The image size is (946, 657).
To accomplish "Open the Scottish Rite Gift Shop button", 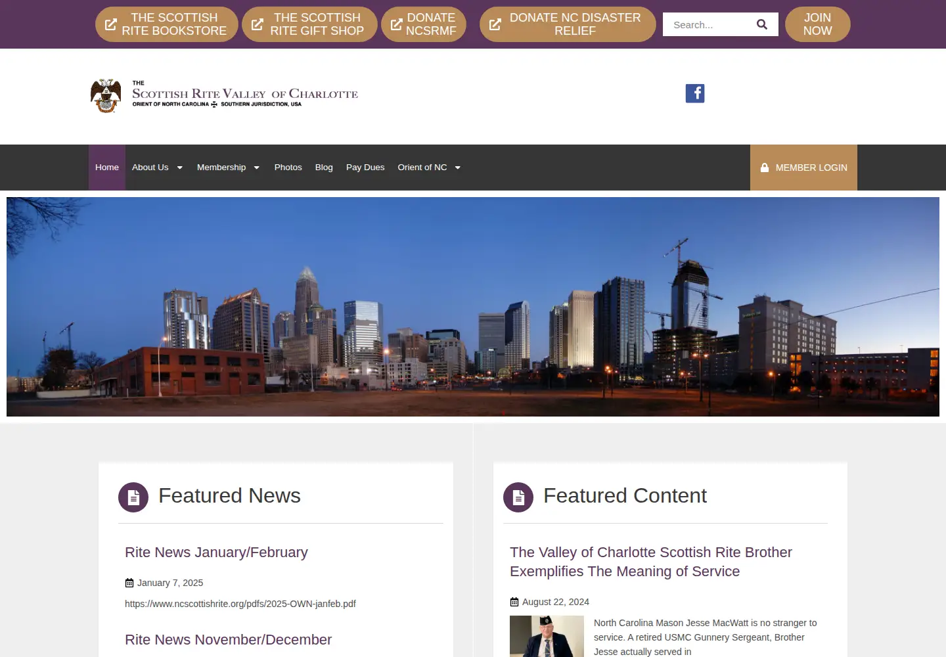I will pos(309,24).
